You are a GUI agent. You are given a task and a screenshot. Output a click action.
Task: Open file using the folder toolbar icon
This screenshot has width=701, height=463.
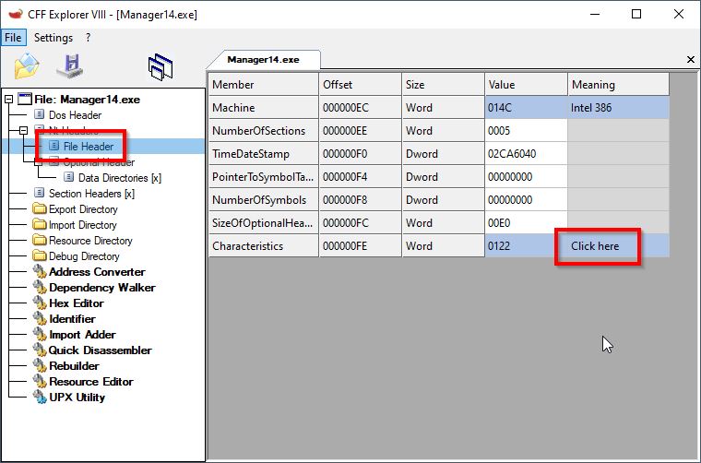click(27, 66)
